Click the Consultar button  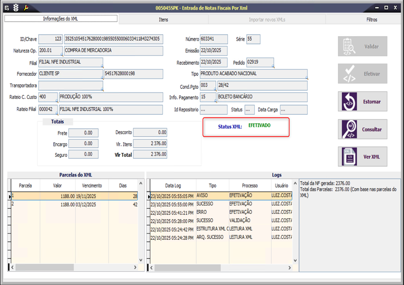(363, 129)
